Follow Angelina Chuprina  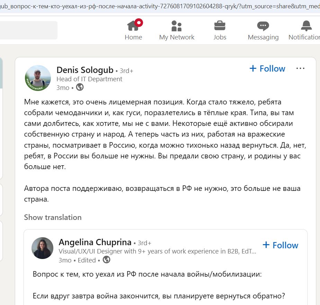tap(281, 245)
